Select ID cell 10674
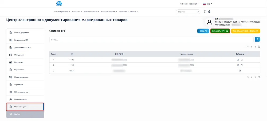The width and height of the screenshot is (267, 121). 72,71
